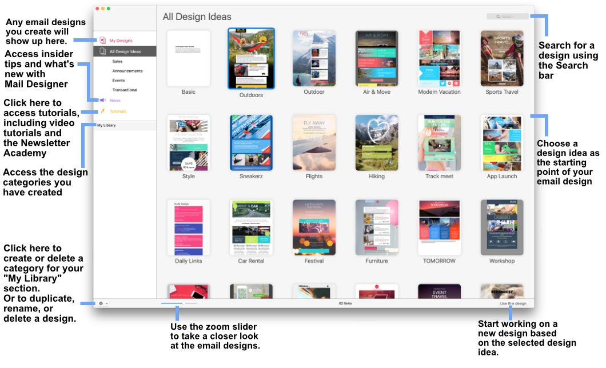Choose the Air & Move design

pyautogui.click(x=377, y=58)
